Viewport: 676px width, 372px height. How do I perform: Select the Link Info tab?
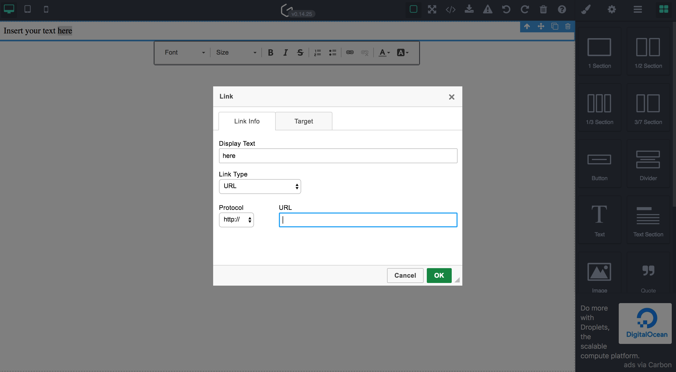click(247, 121)
